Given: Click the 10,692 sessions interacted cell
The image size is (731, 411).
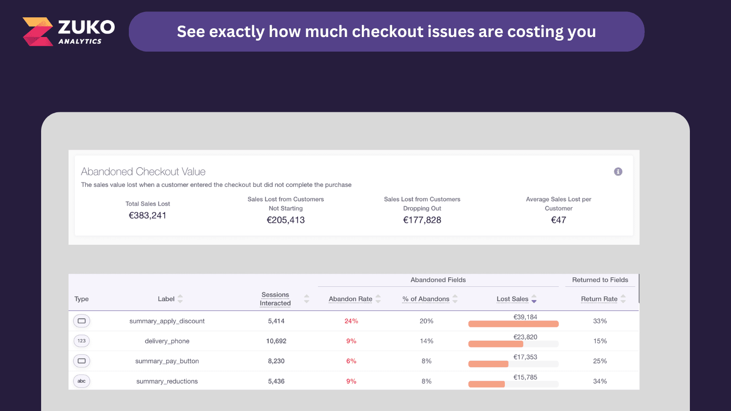Looking at the screenshot, I should pos(276,341).
